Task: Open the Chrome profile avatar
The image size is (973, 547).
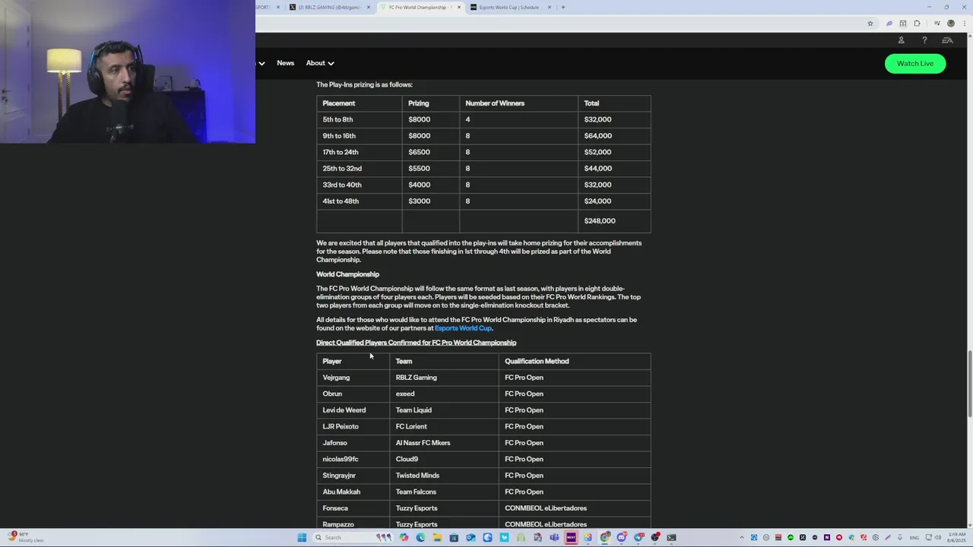Action: click(x=951, y=24)
